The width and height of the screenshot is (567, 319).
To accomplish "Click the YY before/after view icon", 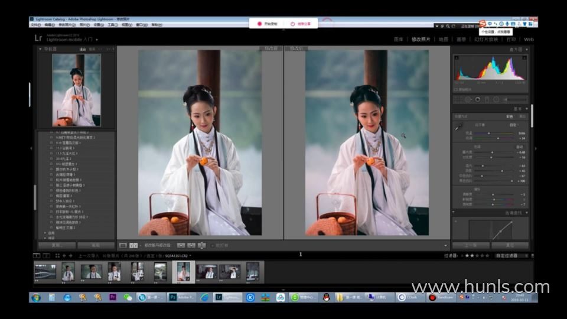I will (x=133, y=246).
